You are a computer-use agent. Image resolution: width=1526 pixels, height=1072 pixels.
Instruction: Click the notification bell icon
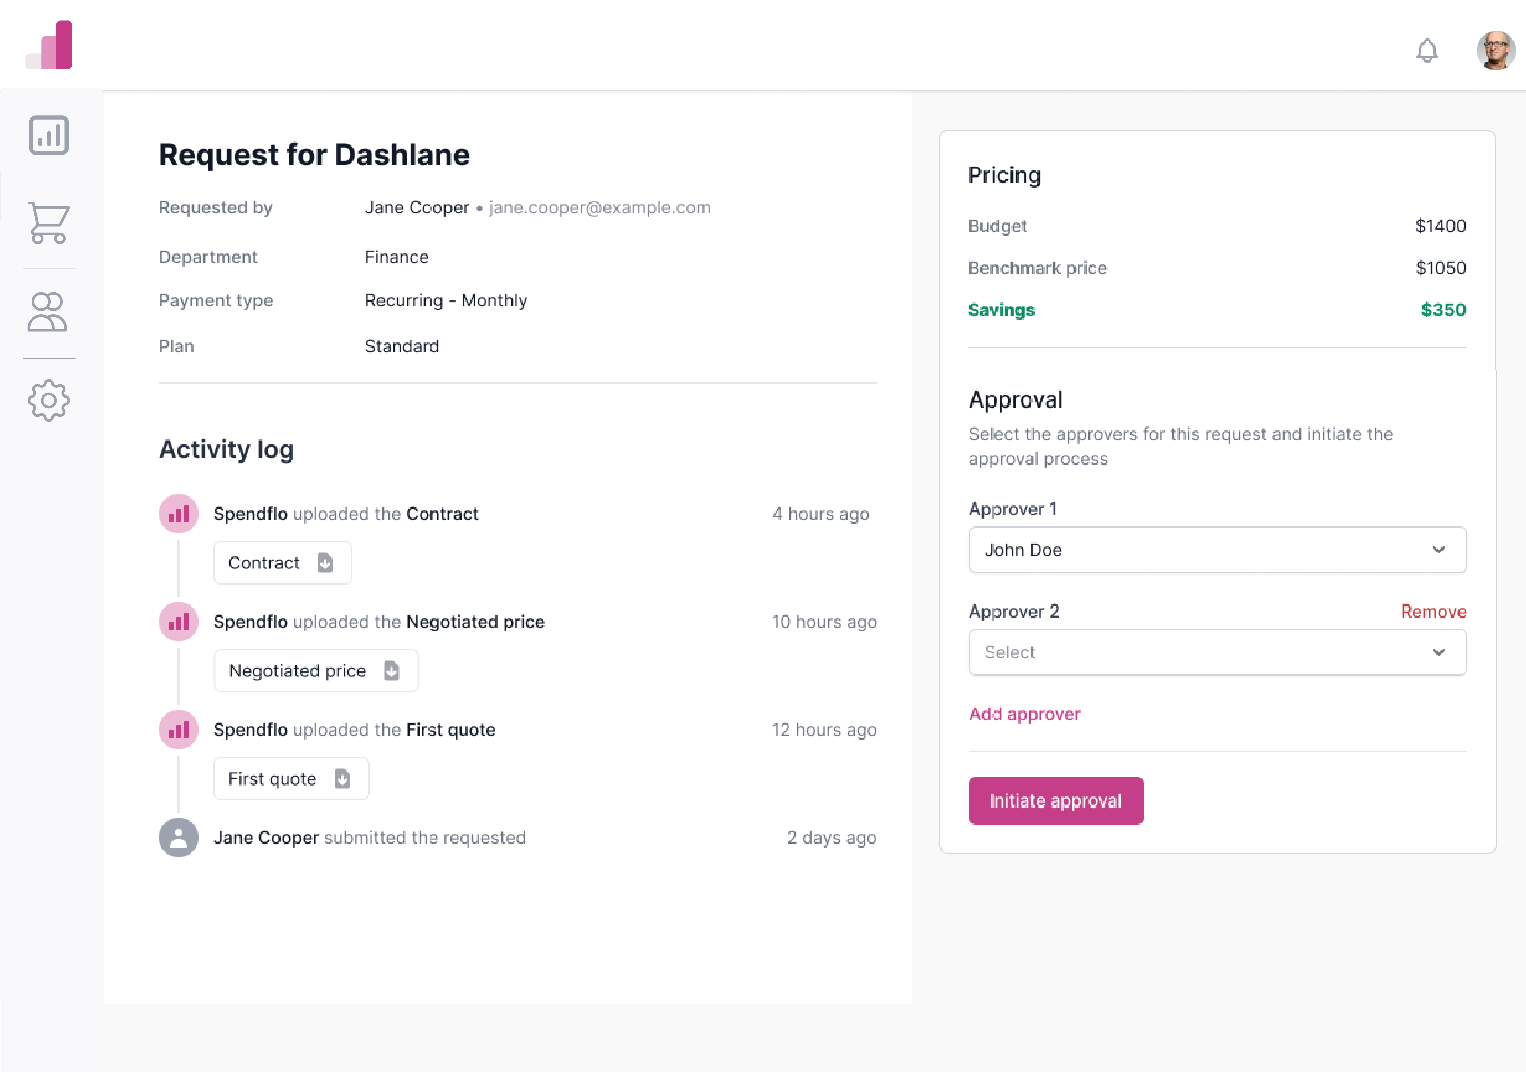tap(1427, 50)
